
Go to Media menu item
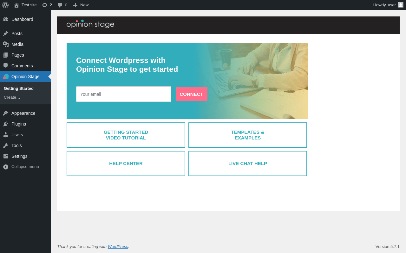point(25,44)
